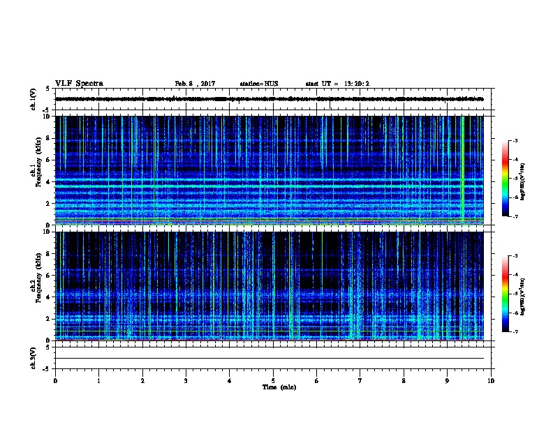This screenshot has width=553, height=427.
Task: Click the "6" kHz tick on ch.1 frequency axis
Action: coord(48,160)
